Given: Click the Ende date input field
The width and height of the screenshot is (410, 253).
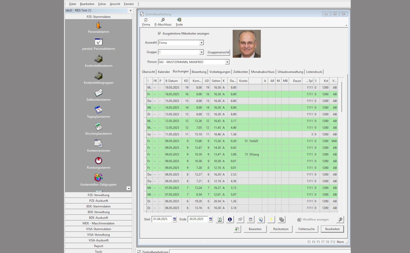Looking at the screenshot, I should [198, 219].
